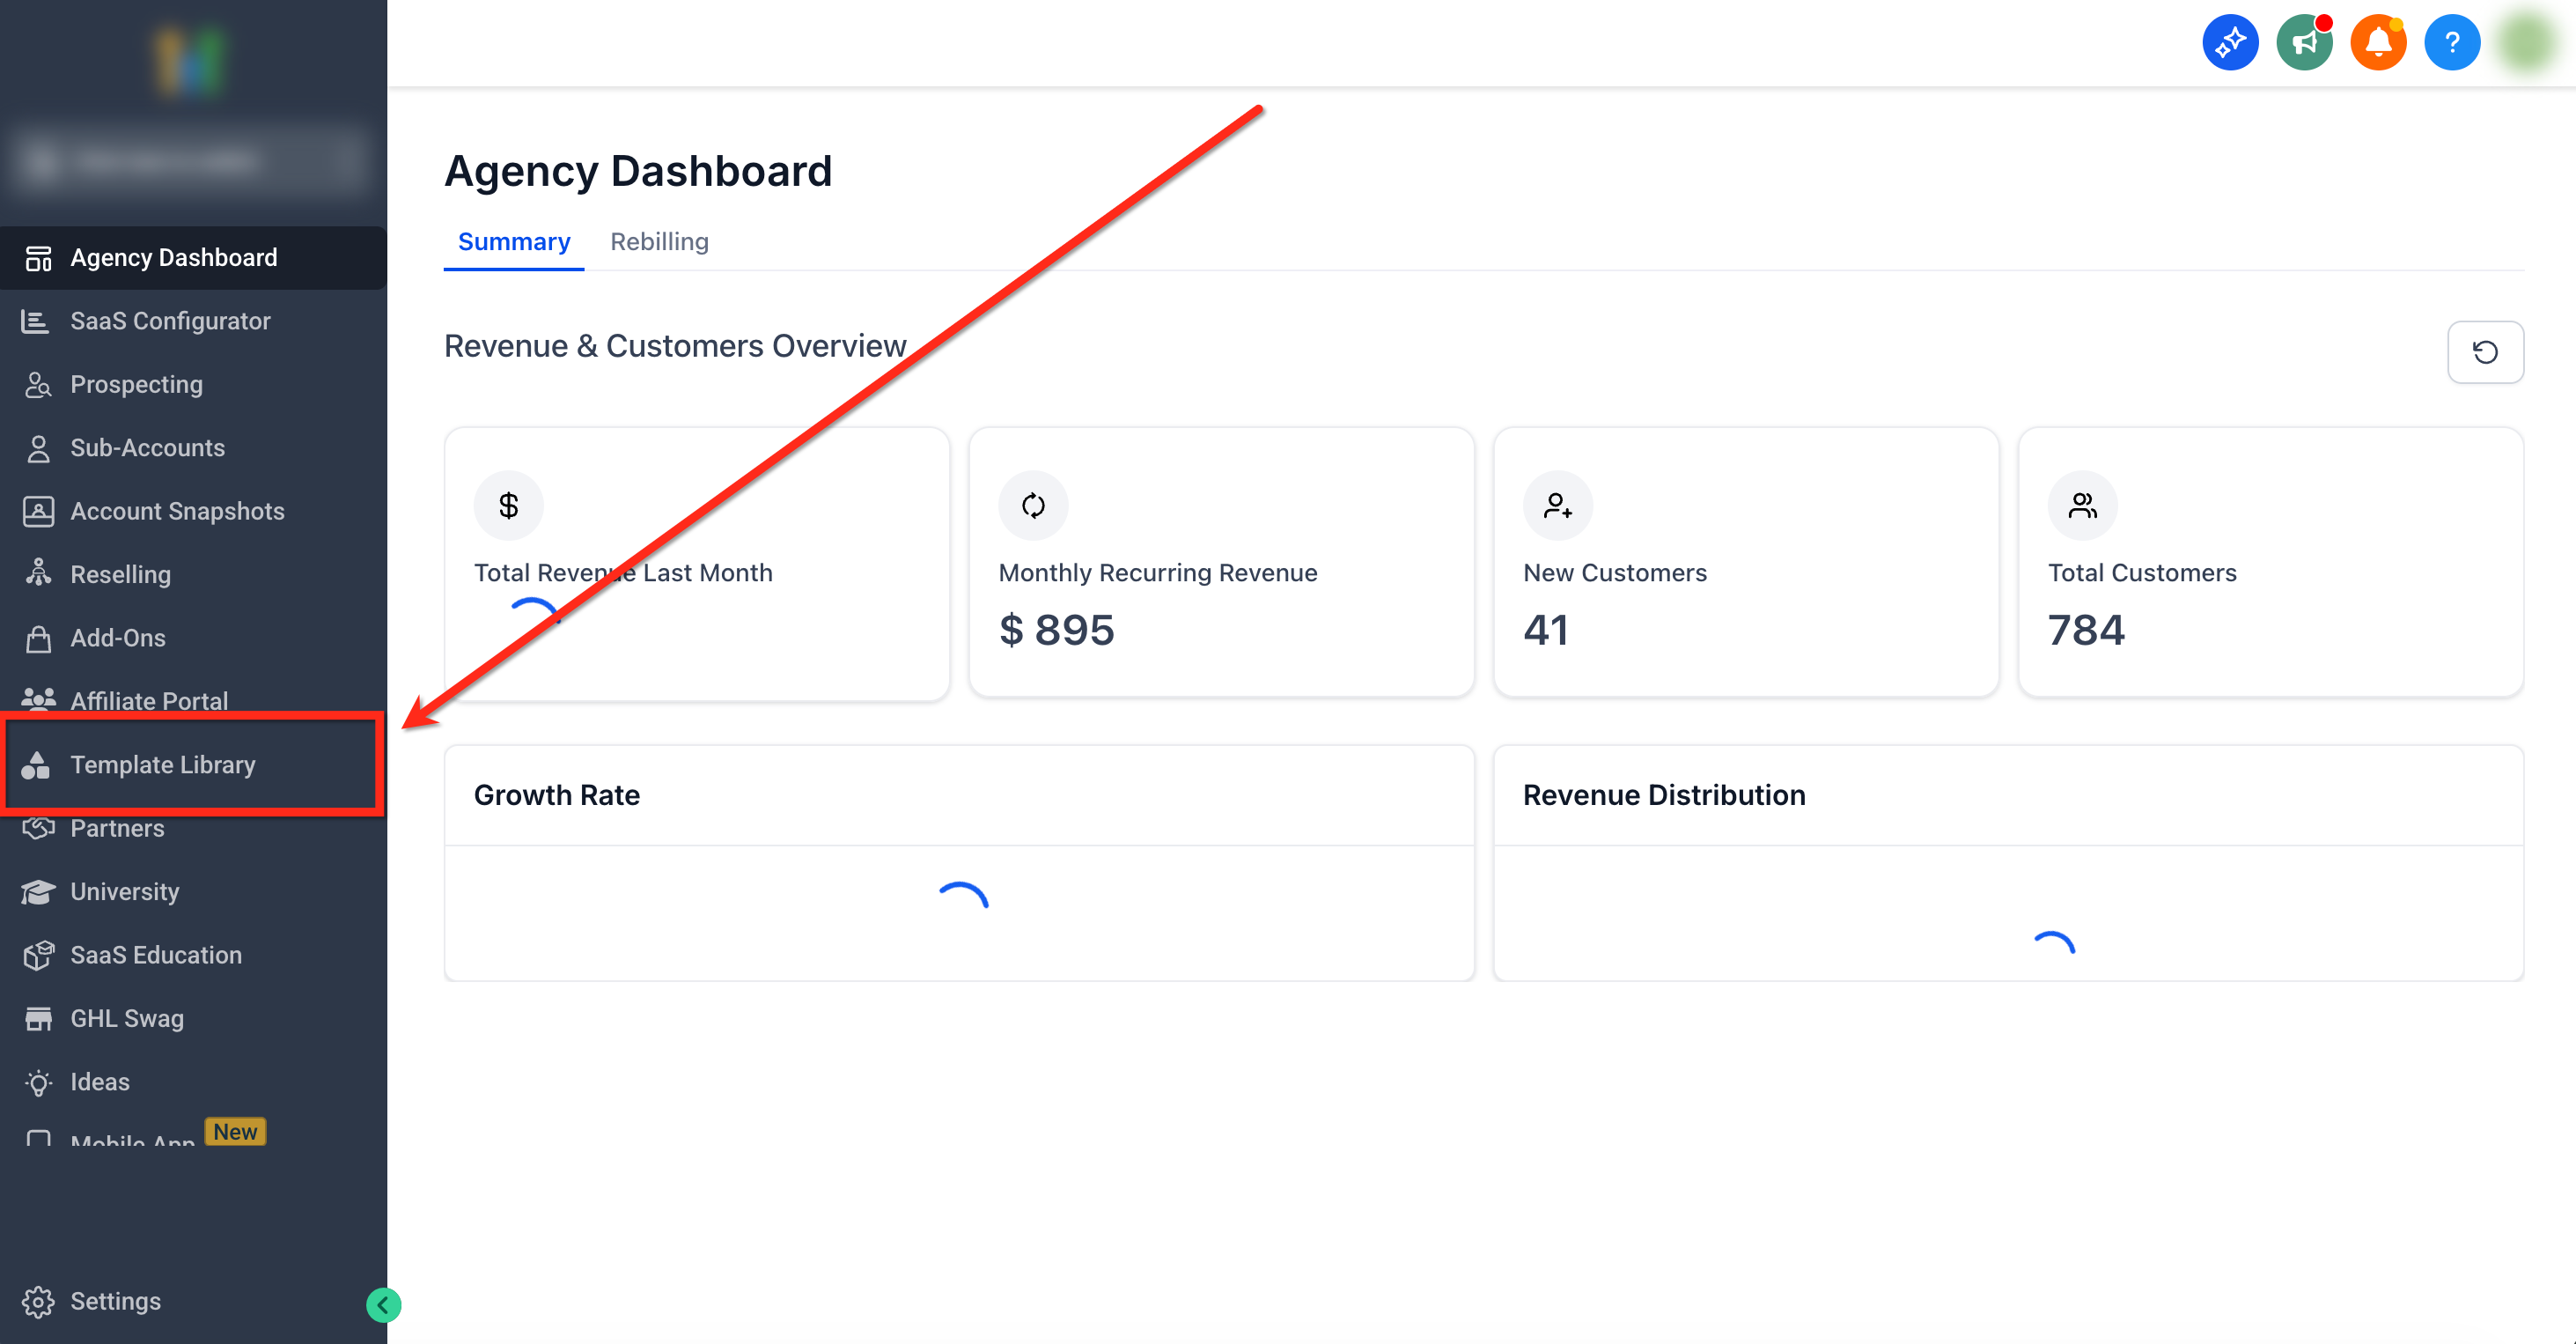Click the refresh overview data button

2484,352
